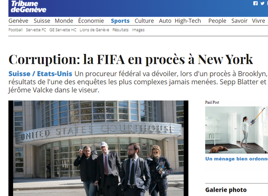Go to the Culture section

144,21
